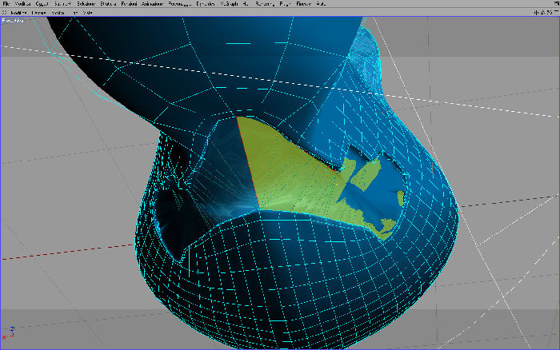The height and width of the screenshot is (350, 560).
Task: Click the viewport move camera icon
Action: coord(536,13)
